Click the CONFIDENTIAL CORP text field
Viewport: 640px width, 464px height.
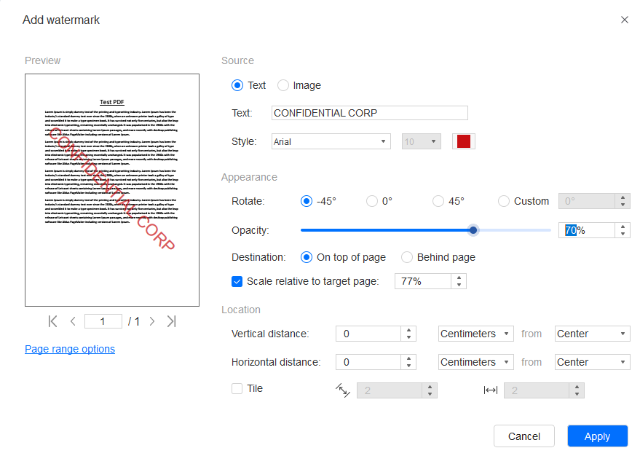coord(369,113)
